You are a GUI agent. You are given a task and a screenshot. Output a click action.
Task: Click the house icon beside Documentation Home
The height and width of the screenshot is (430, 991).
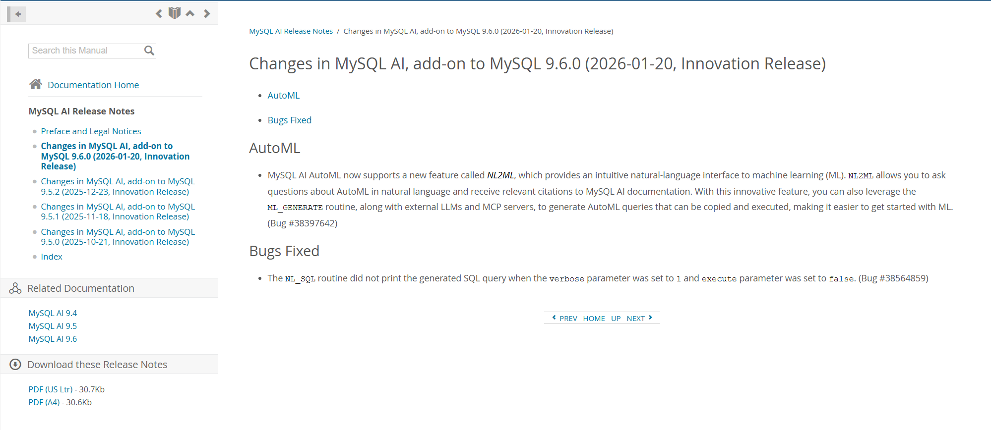[35, 84]
